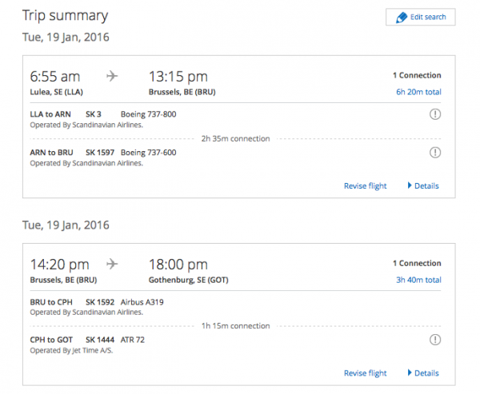Click plane icon on Brussels to Gothenburg flight

click(x=112, y=264)
